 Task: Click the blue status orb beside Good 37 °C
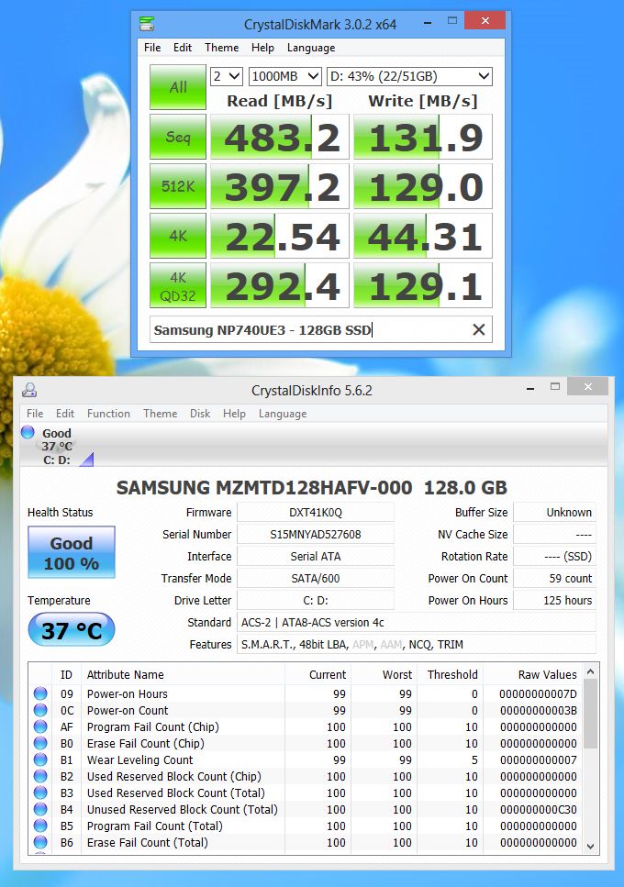point(28,432)
